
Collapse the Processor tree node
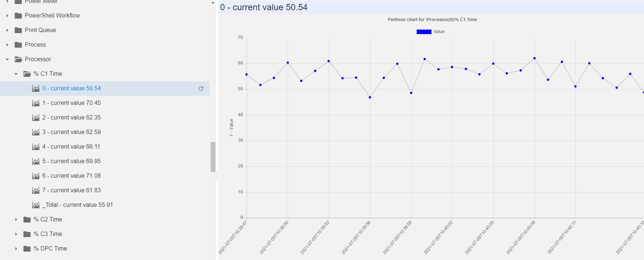click(x=7, y=59)
